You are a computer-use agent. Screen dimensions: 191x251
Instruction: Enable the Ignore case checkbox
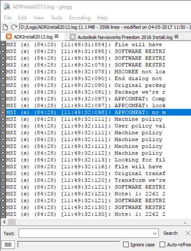126,245
